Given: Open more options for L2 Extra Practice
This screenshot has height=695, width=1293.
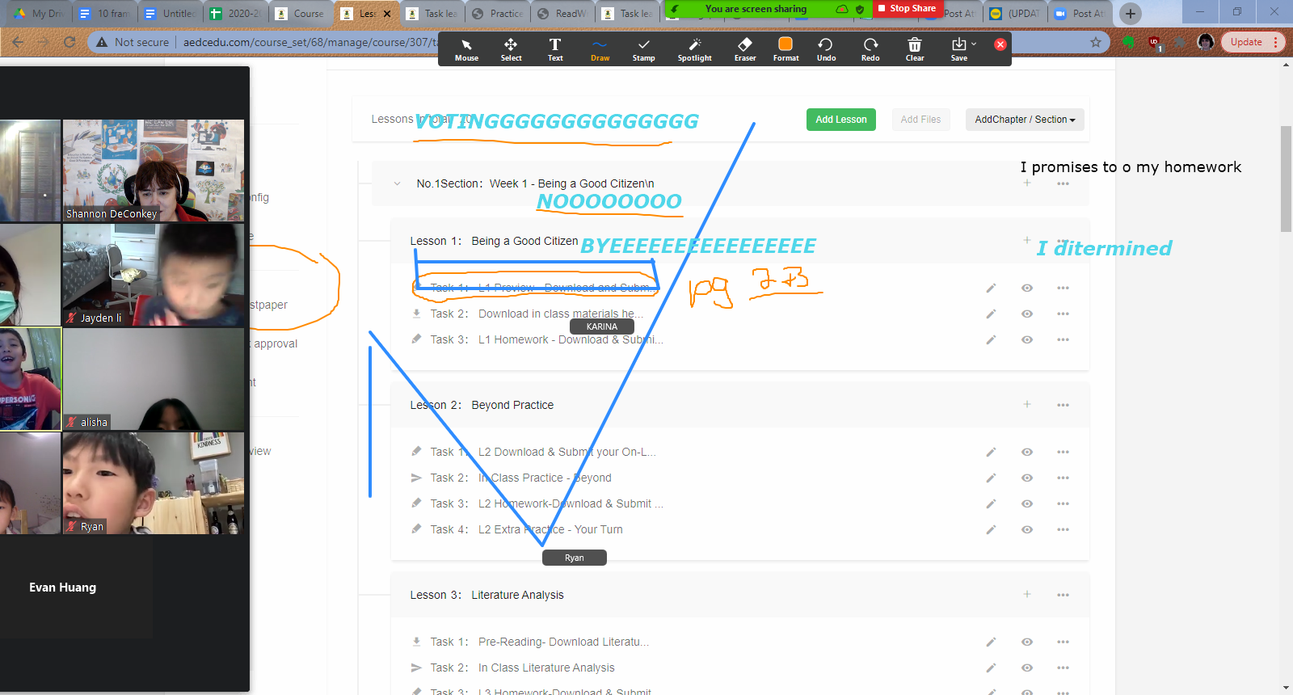Looking at the screenshot, I should tap(1063, 529).
